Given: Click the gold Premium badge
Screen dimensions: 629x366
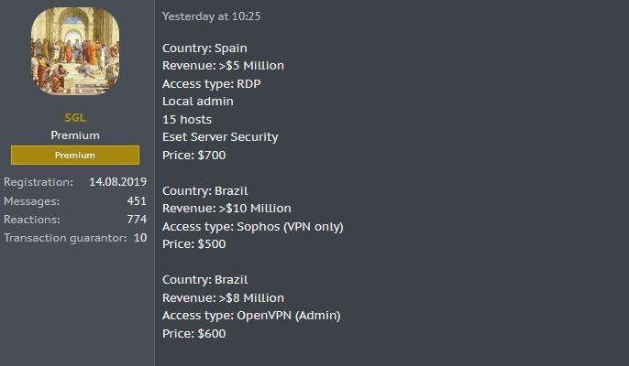Looking at the screenshot, I should coord(75,155).
